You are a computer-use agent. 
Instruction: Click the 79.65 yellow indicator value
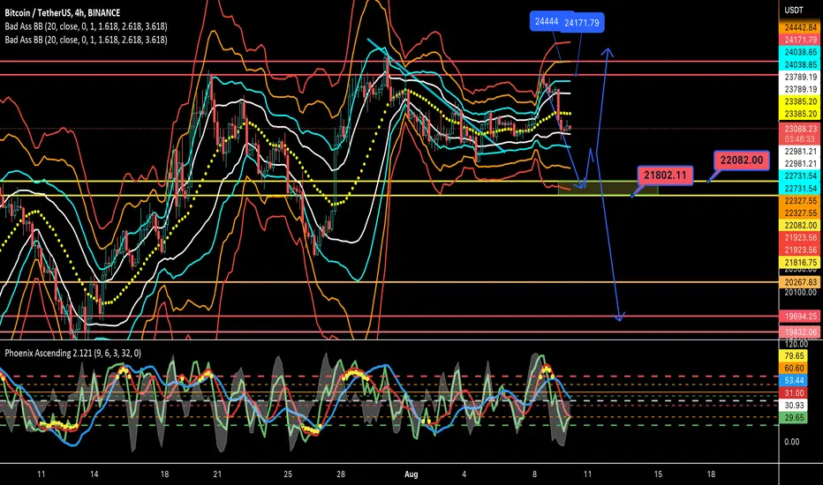794,356
